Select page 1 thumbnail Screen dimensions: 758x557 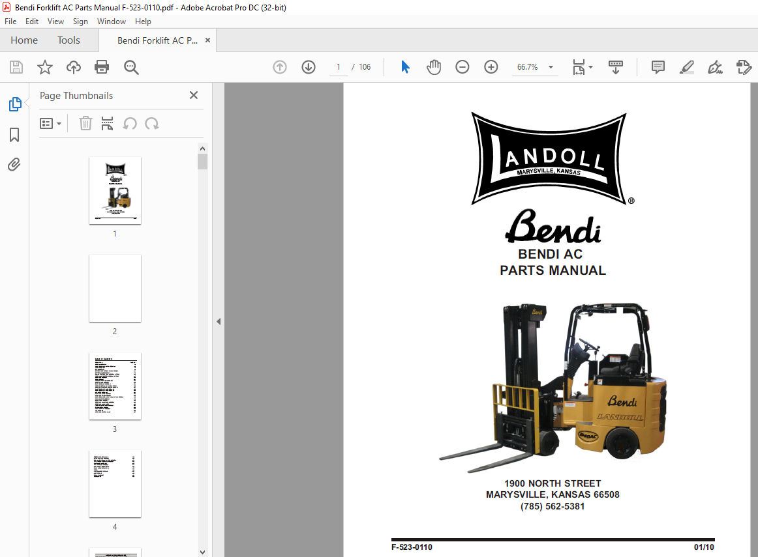115,190
